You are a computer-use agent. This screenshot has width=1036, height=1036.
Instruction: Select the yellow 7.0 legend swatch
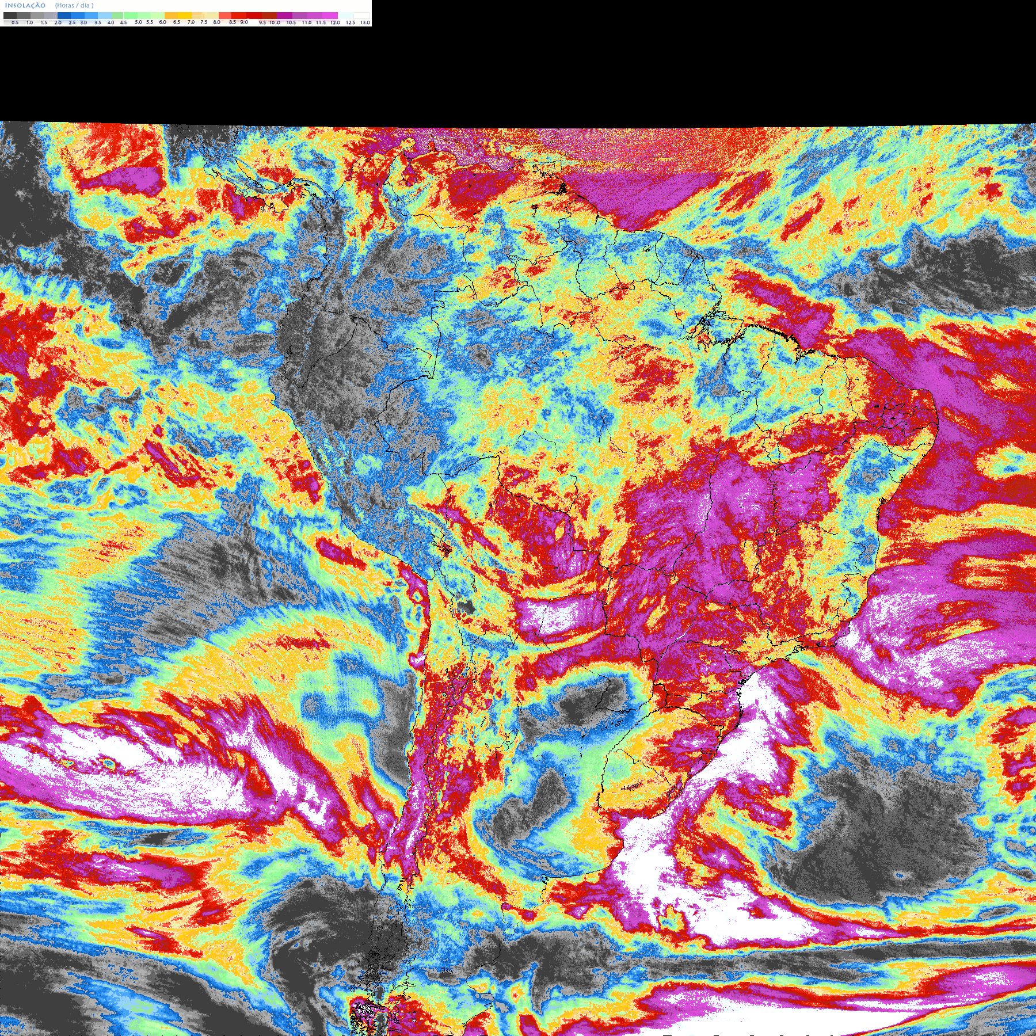[x=185, y=16]
